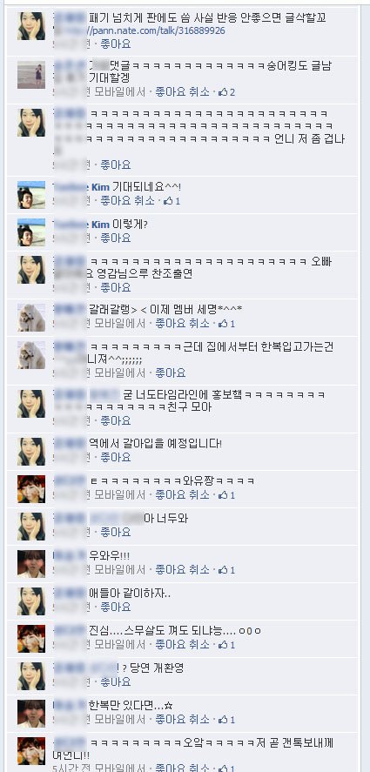Click thumbs-up icon under 와유짱 comment
This screenshot has height=772, width=370.
tap(223, 495)
